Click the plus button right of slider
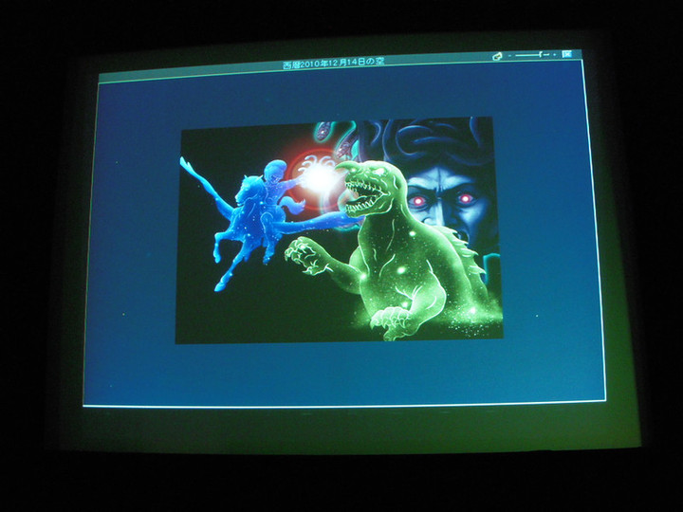683x512 pixels. coord(555,55)
